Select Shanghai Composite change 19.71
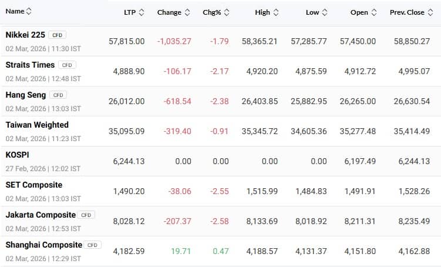The image size is (441, 267). click(x=181, y=251)
